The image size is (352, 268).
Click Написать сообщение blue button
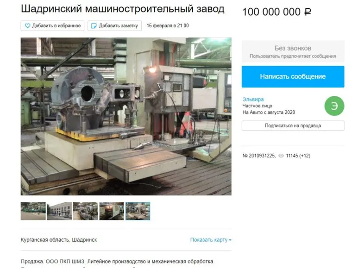click(293, 76)
